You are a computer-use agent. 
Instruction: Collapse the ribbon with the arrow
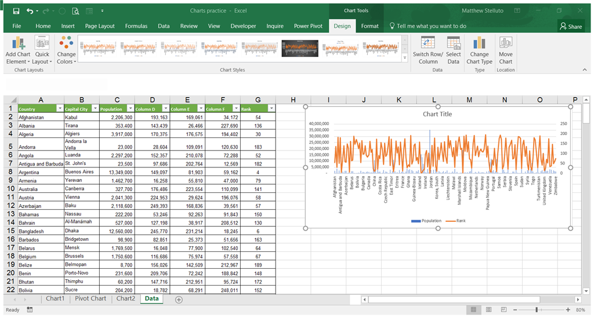coord(585,70)
